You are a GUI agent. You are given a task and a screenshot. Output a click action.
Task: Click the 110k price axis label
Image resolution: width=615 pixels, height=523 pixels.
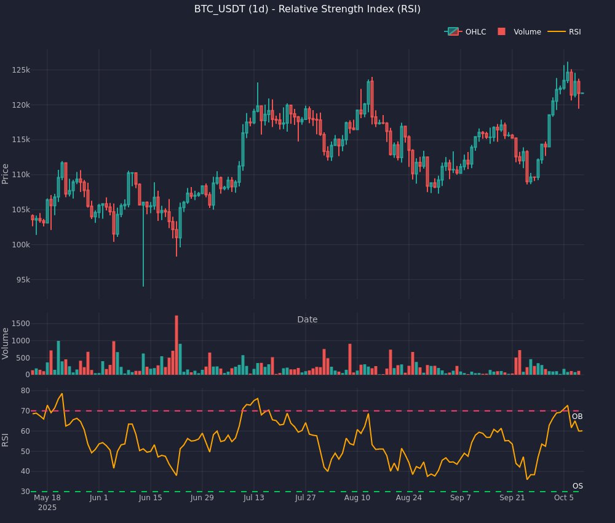(21, 175)
